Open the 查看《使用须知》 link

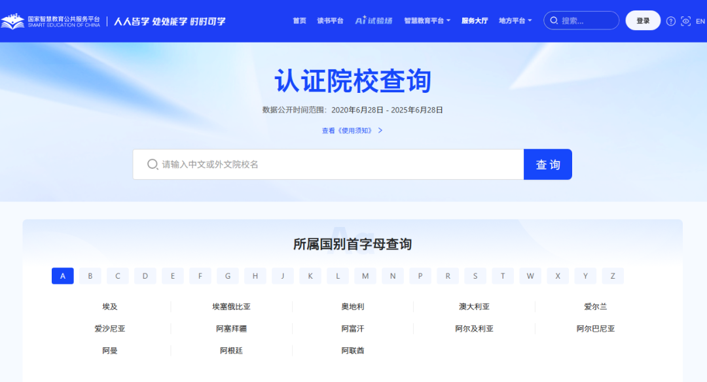352,131
